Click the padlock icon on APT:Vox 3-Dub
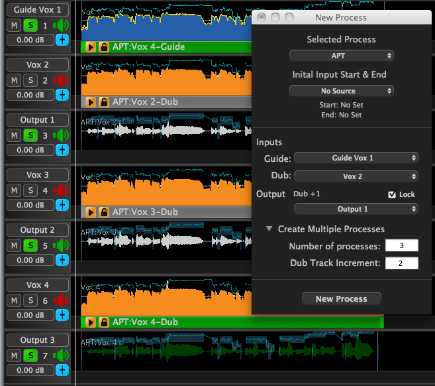 104,212
